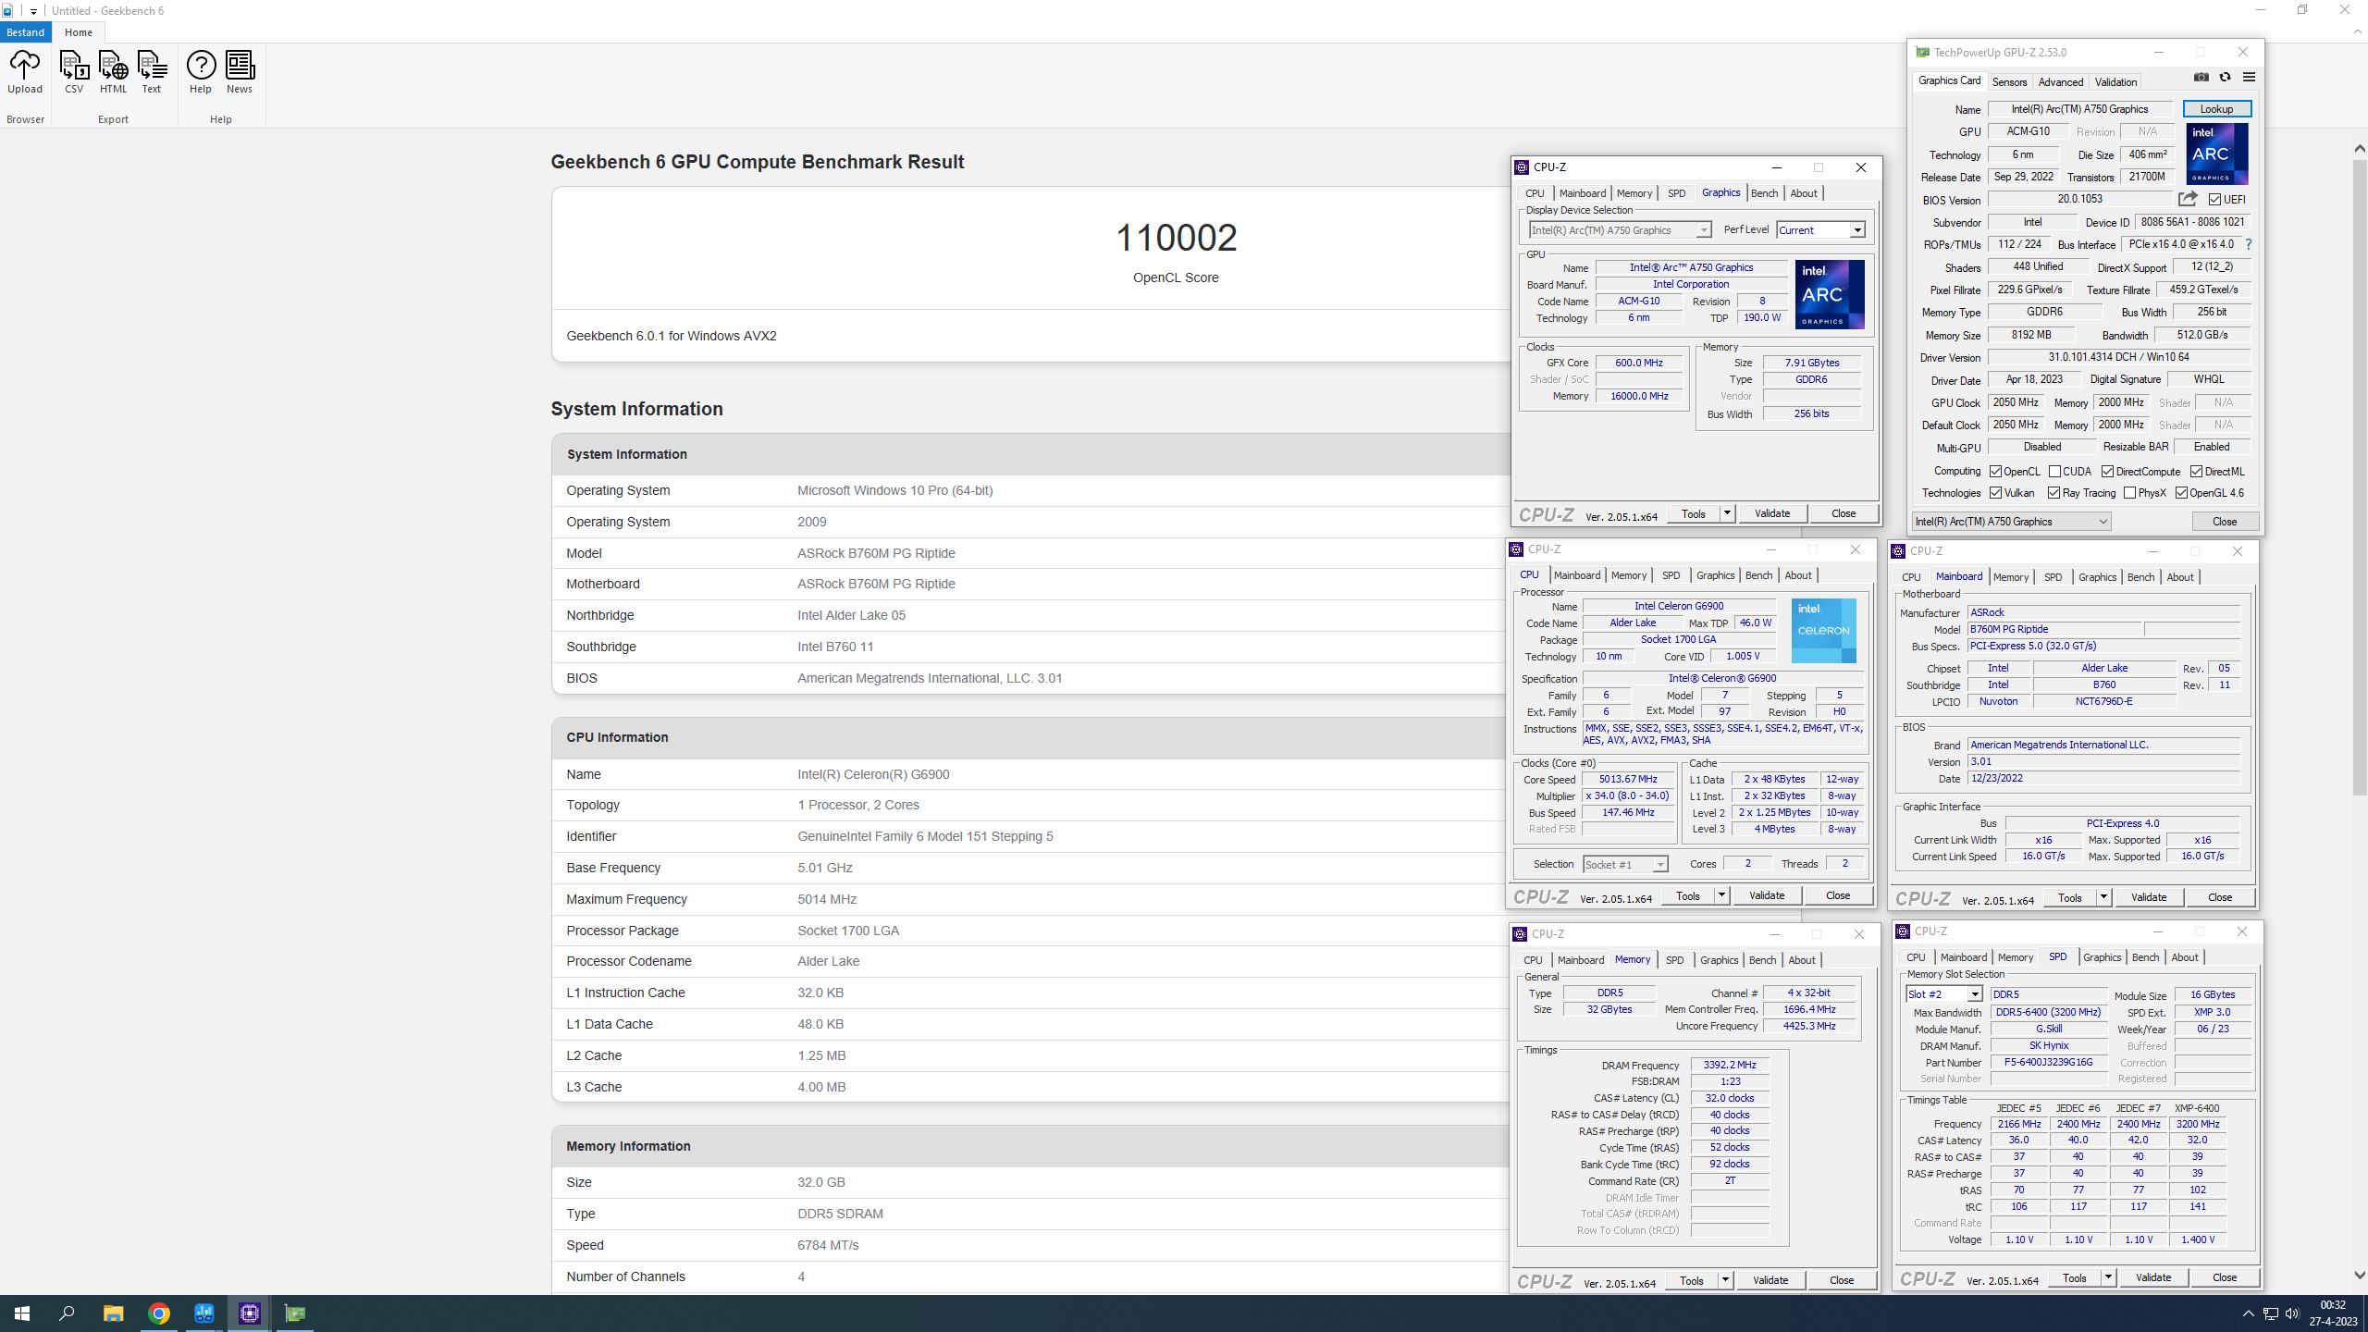
Task: Open File Explorer from taskbar
Action: [x=113, y=1313]
